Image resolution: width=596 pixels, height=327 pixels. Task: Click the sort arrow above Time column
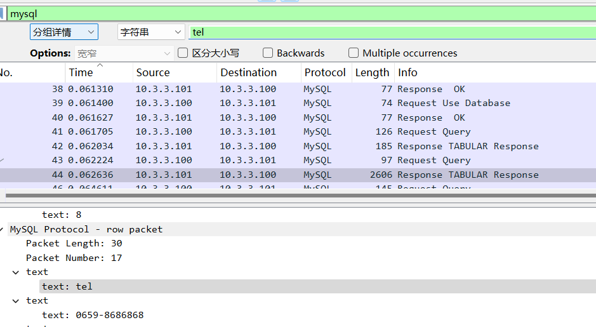click(x=100, y=65)
